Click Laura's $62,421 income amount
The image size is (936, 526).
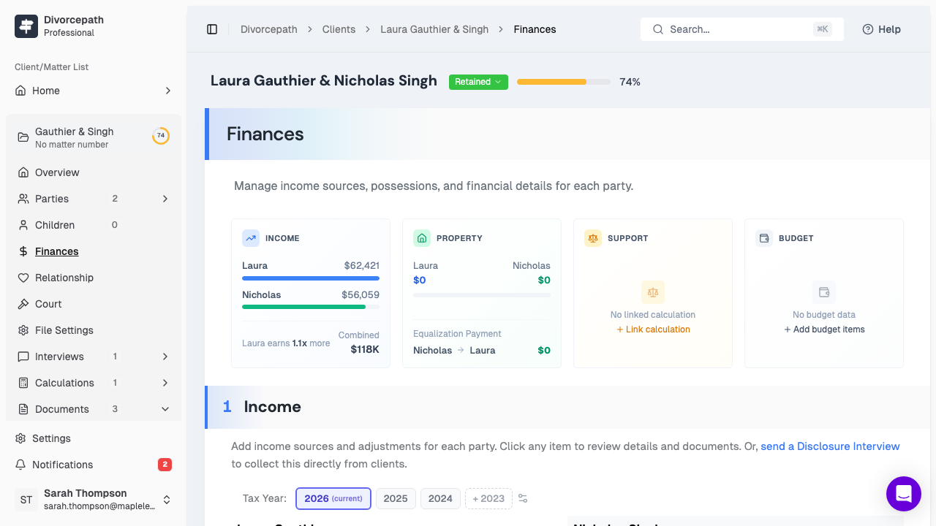point(362,266)
